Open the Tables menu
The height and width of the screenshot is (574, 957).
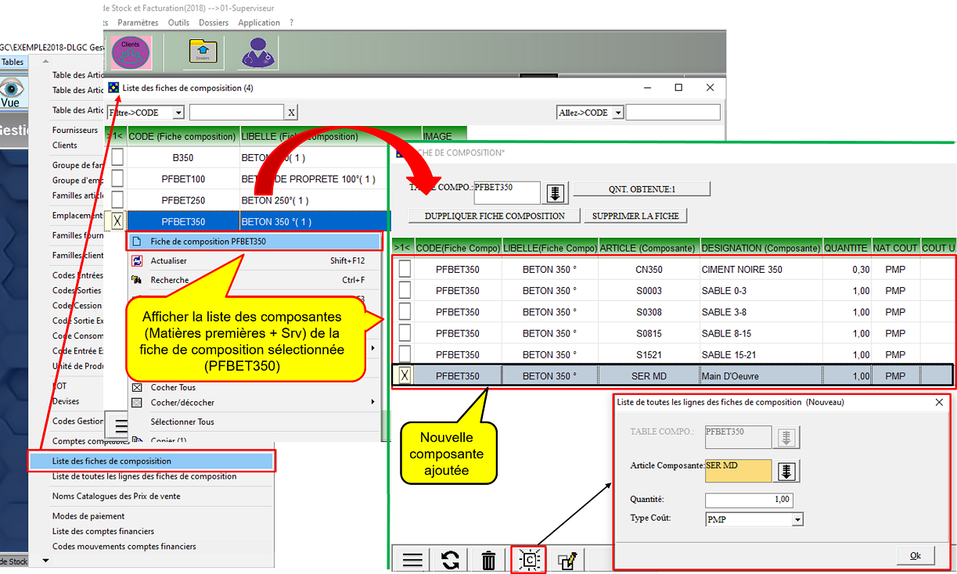pos(13,62)
